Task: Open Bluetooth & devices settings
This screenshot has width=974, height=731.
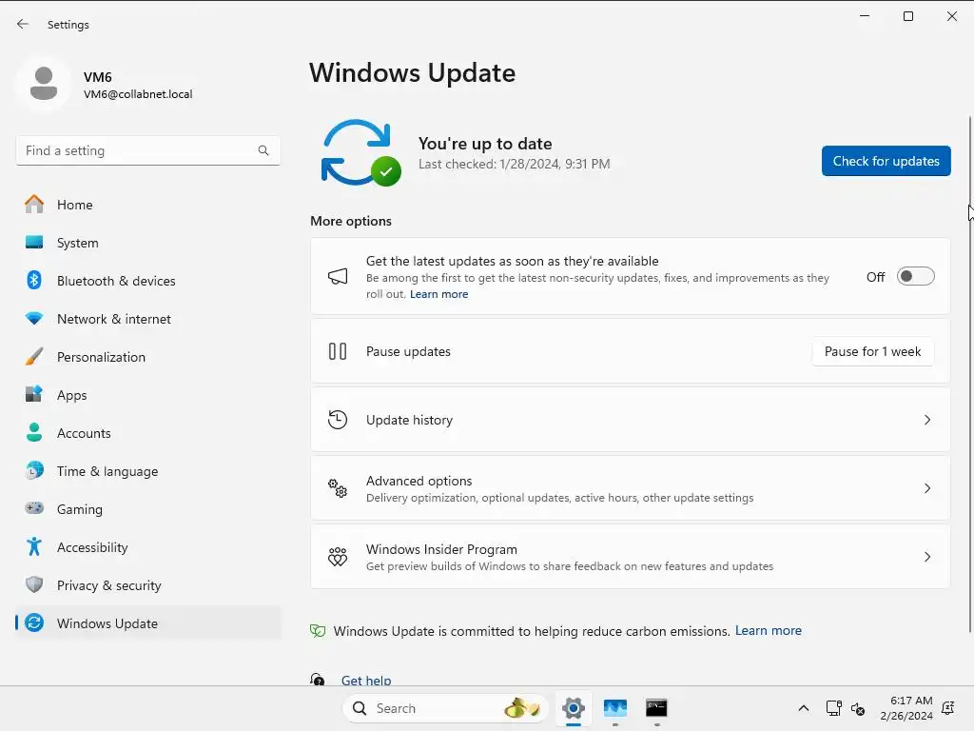Action: 147,281
